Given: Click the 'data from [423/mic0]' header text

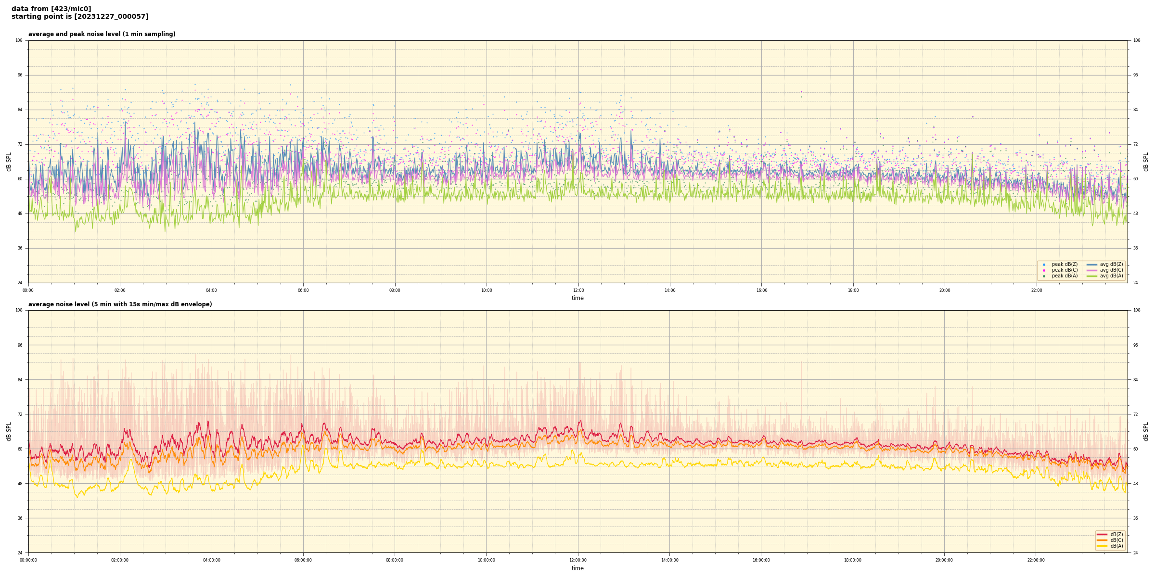Looking at the screenshot, I should [x=51, y=9].
